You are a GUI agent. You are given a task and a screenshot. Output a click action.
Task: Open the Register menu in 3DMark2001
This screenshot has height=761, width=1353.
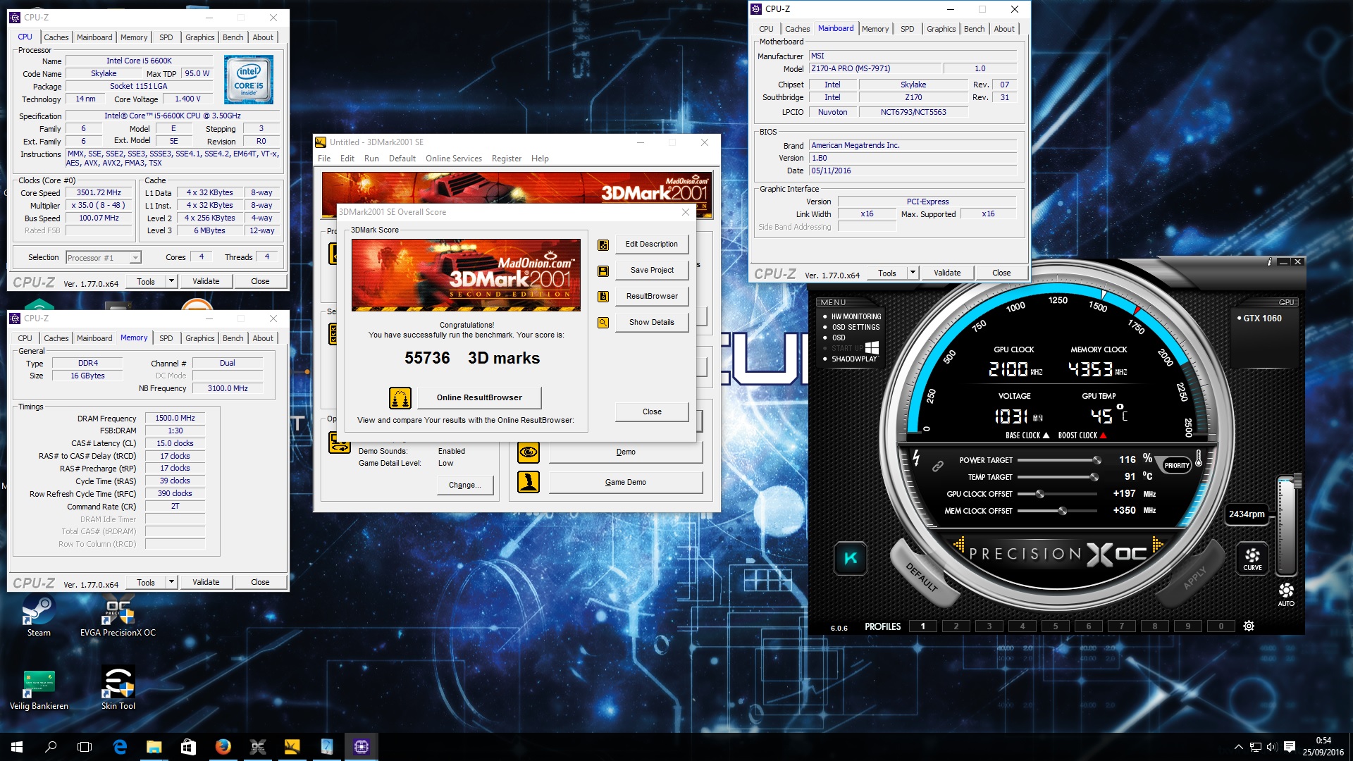click(507, 159)
